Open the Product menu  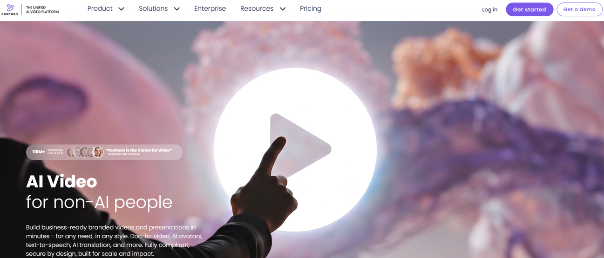tap(100, 9)
